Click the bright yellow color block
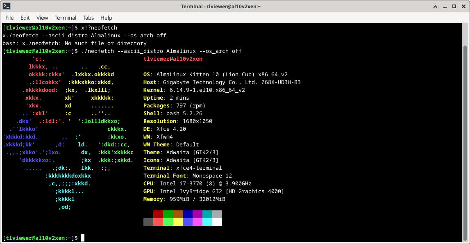The height and width of the screenshot is (244, 470). click(x=178, y=222)
